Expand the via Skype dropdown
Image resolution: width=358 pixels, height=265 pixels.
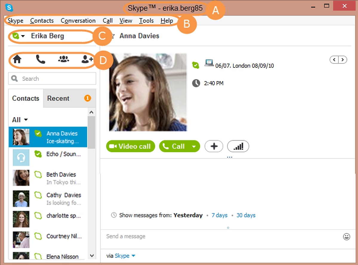[x=133, y=256]
